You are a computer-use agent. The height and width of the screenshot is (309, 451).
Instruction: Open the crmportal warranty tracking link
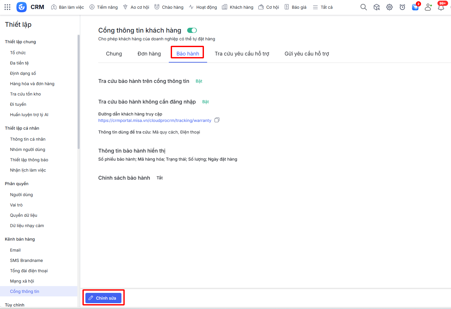coord(155,120)
